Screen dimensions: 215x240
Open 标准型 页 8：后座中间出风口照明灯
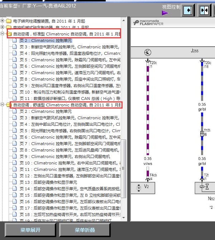pos(70,79)
